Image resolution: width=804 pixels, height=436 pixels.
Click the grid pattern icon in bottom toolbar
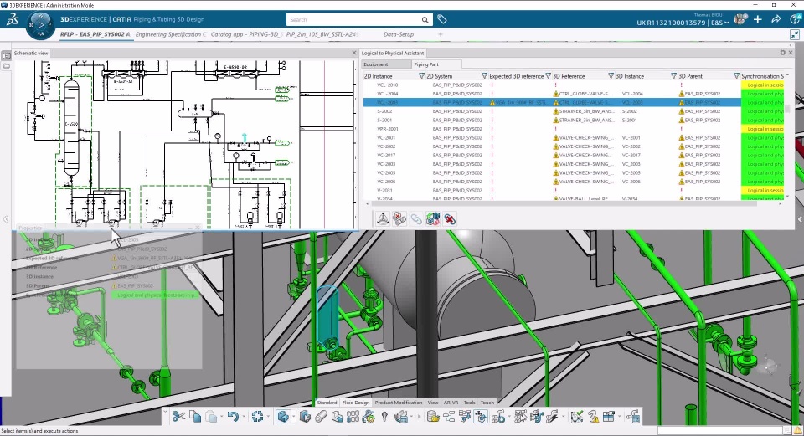353,417
